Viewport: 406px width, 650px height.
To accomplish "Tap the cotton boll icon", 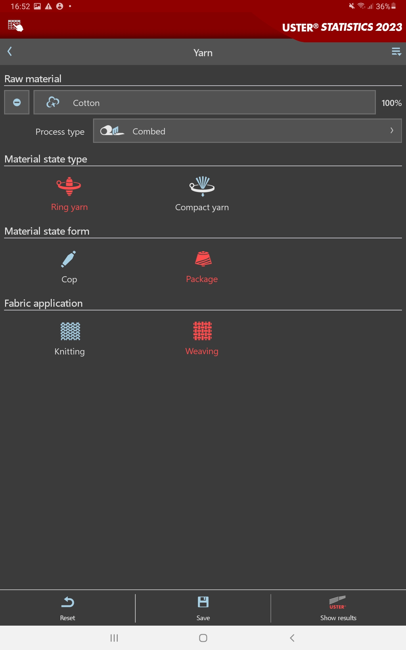I will coord(53,102).
